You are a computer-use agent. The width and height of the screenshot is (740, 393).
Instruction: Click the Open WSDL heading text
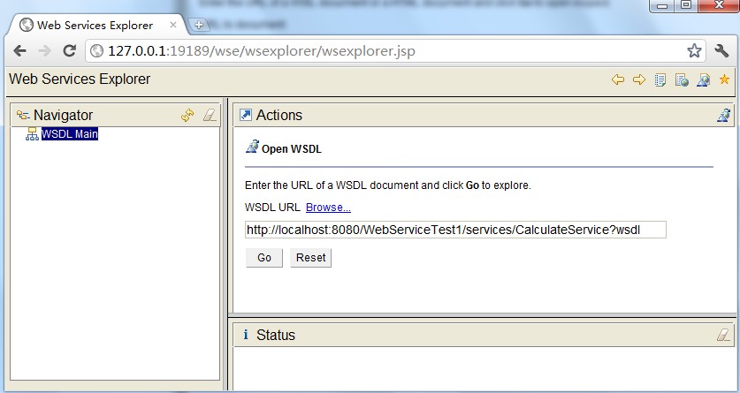point(292,149)
